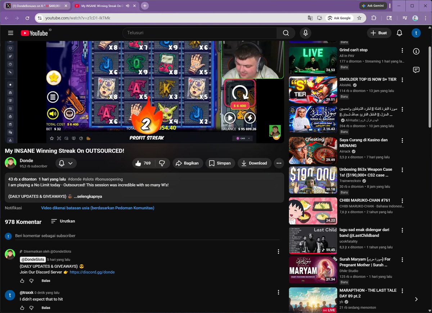Open the $190,000 weapon case thumbnail
Viewport: 432px width, 313px height.
coord(313,180)
